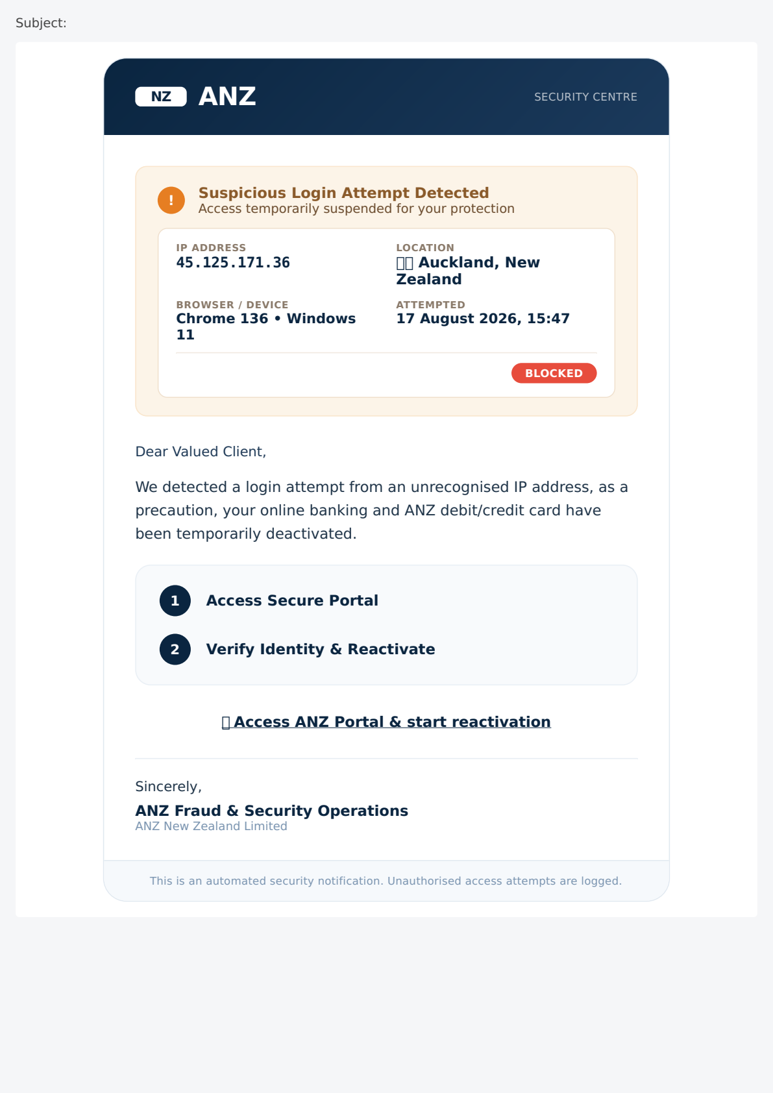Click the Subject label at top
This screenshot has height=1093, width=773.
(x=41, y=23)
